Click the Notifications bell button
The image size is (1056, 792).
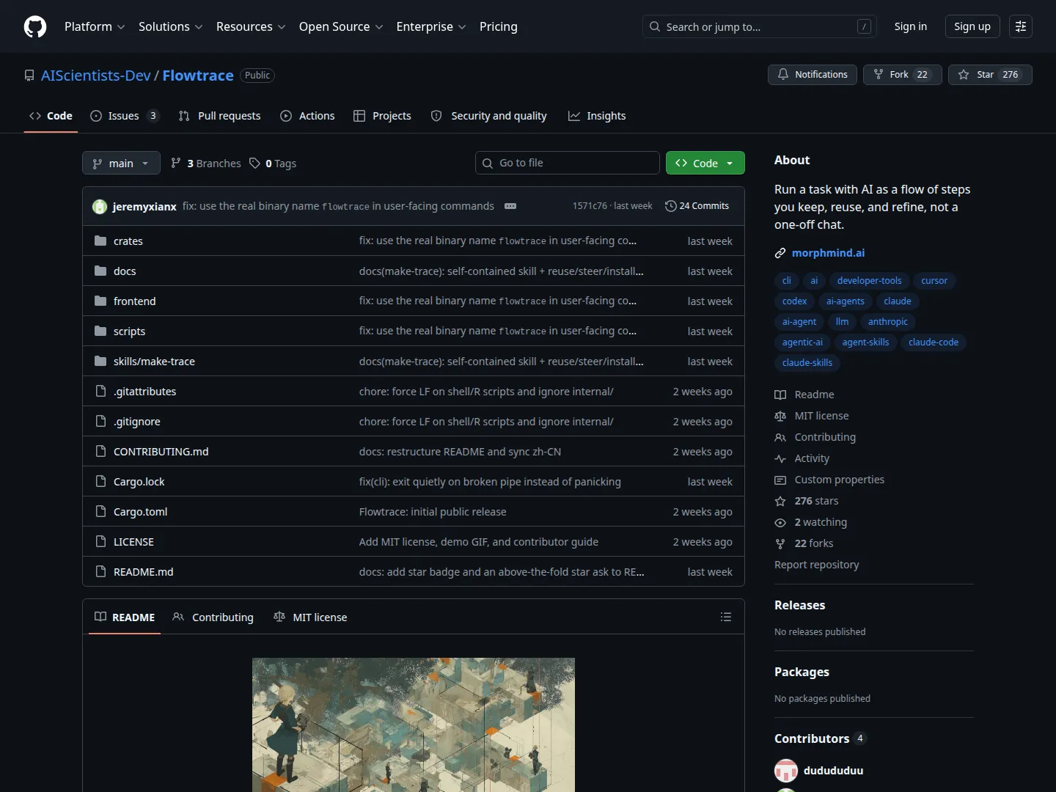coord(813,75)
